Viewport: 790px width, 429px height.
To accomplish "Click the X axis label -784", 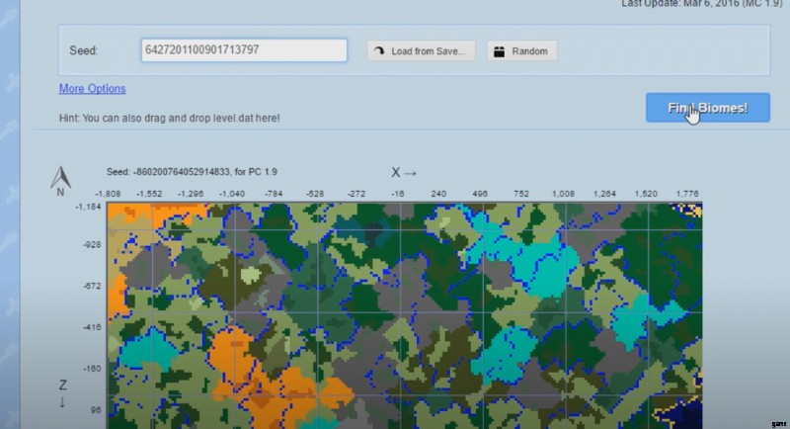I will (274, 194).
